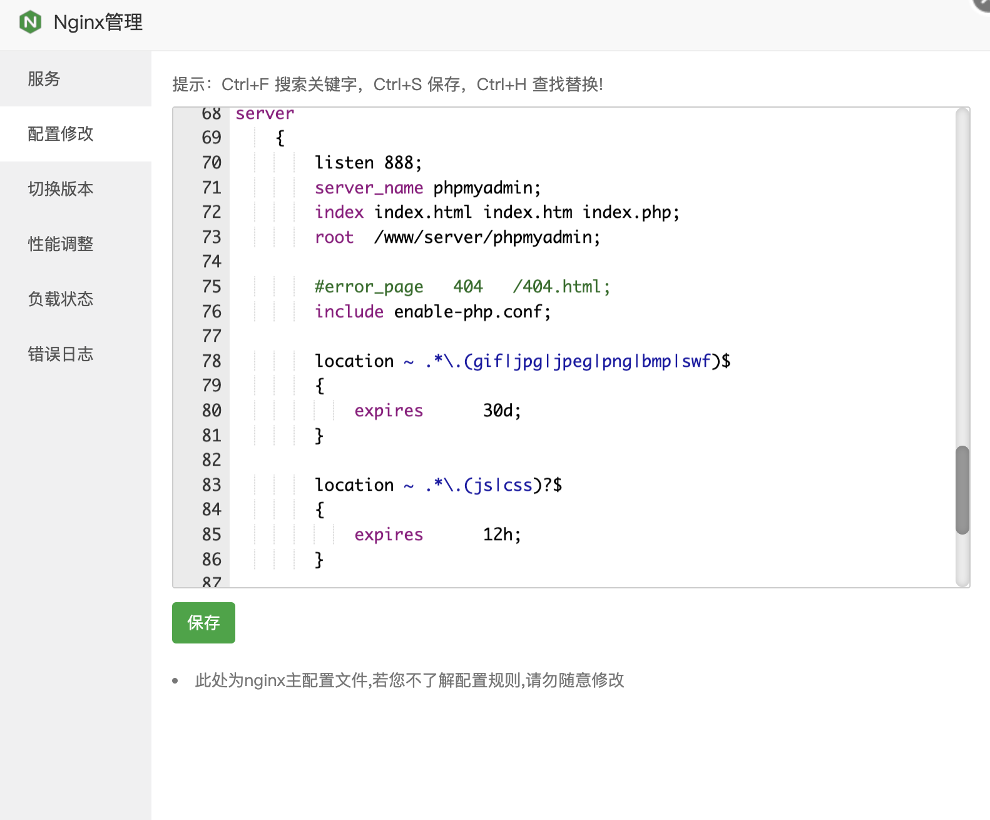View the 负载状态 tab
Image resolution: width=990 pixels, height=820 pixels.
[75, 299]
